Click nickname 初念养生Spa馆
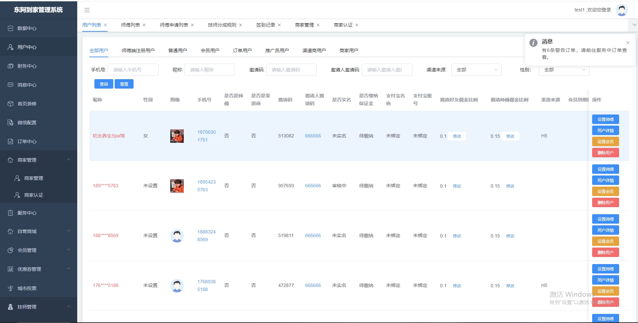Image resolution: width=638 pixels, height=323 pixels. click(109, 136)
